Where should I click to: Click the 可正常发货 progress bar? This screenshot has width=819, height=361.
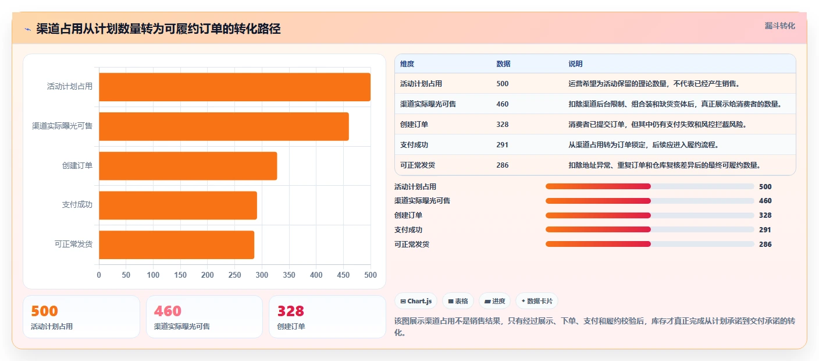click(x=650, y=244)
